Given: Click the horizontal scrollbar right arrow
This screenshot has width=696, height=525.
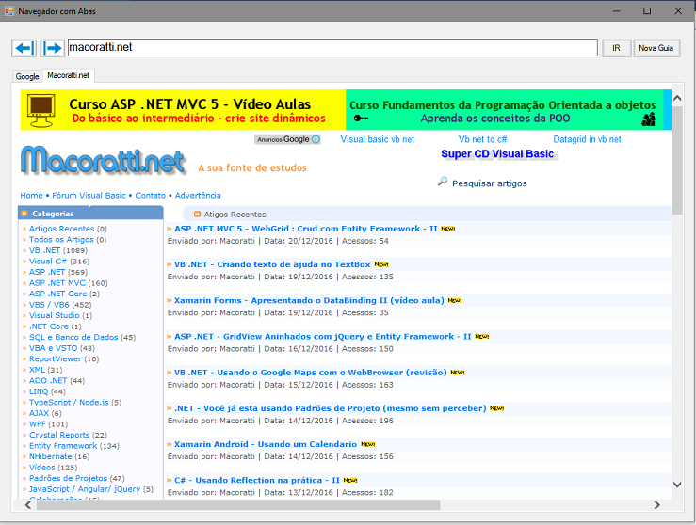Looking at the screenshot, I should (x=656, y=505).
